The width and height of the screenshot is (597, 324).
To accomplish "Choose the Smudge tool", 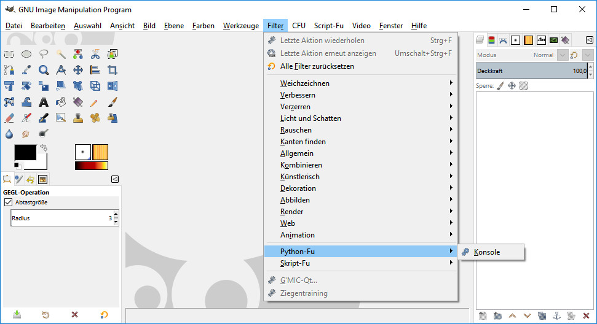I will coord(26,134).
